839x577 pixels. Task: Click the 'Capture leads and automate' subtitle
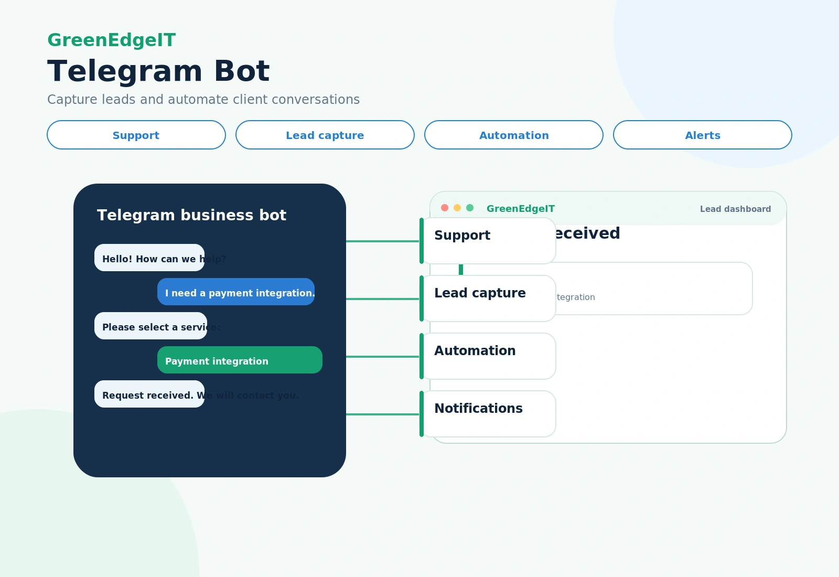click(x=203, y=100)
